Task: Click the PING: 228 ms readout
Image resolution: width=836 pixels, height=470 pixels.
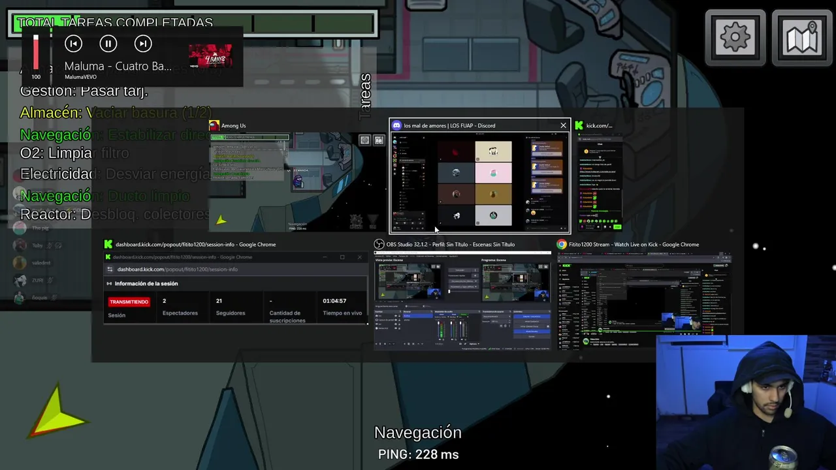Action: tap(418, 454)
